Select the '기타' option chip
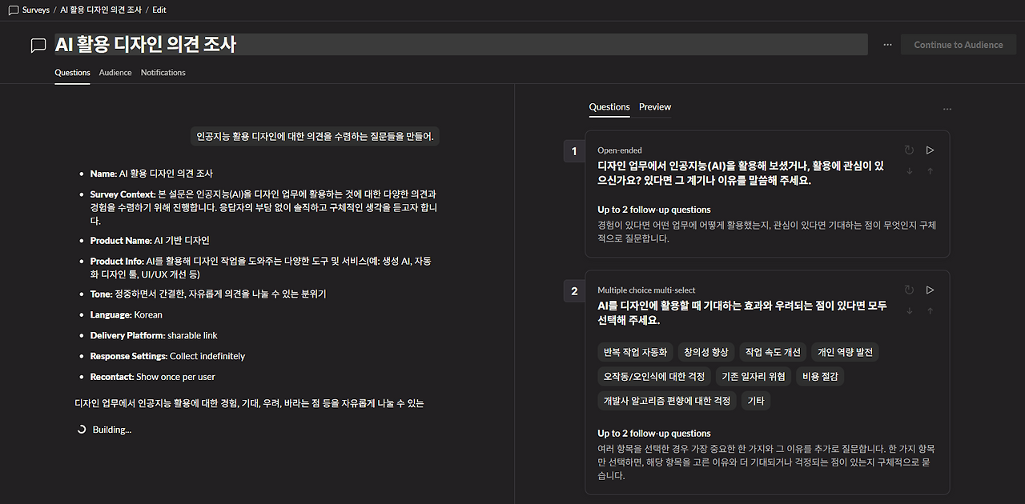The width and height of the screenshot is (1025, 504). pyautogui.click(x=756, y=401)
